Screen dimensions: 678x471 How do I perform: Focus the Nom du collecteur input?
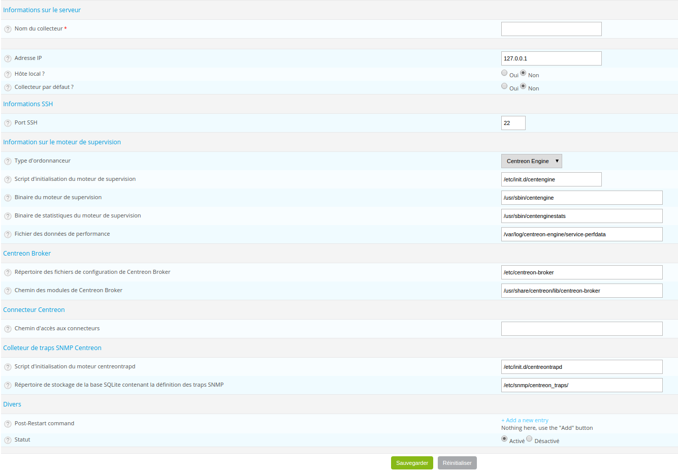click(551, 29)
